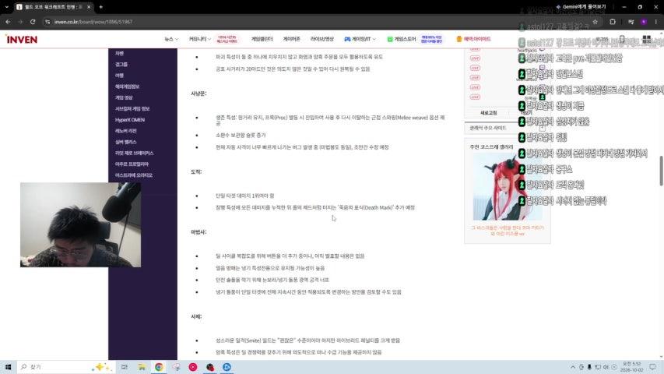Screen dimensions: 664x374
Task: Open the notification center icon
Action: pos(652,367)
